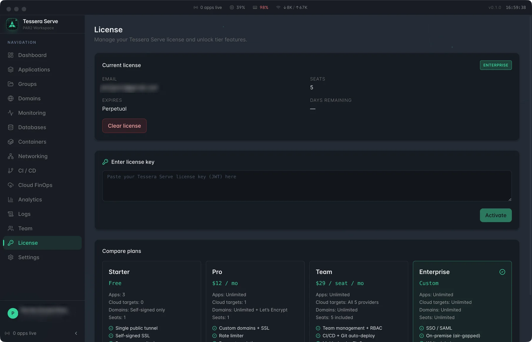Click the memory usage icon next to 98%
Image resolution: width=532 pixels, height=342 pixels.
pyautogui.click(x=255, y=7)
